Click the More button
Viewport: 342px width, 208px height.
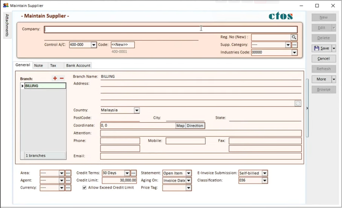point(322,79)
